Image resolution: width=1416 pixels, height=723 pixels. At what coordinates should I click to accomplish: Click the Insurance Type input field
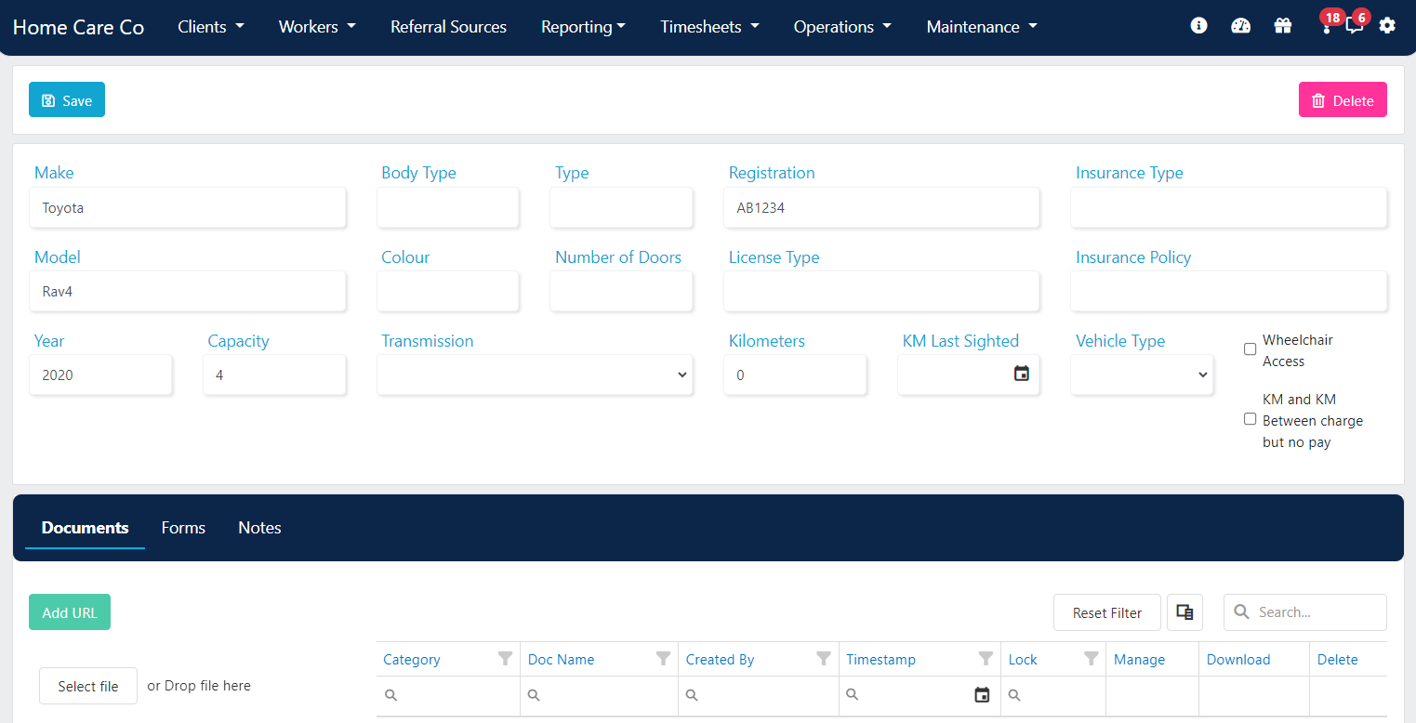[1229, 207]
